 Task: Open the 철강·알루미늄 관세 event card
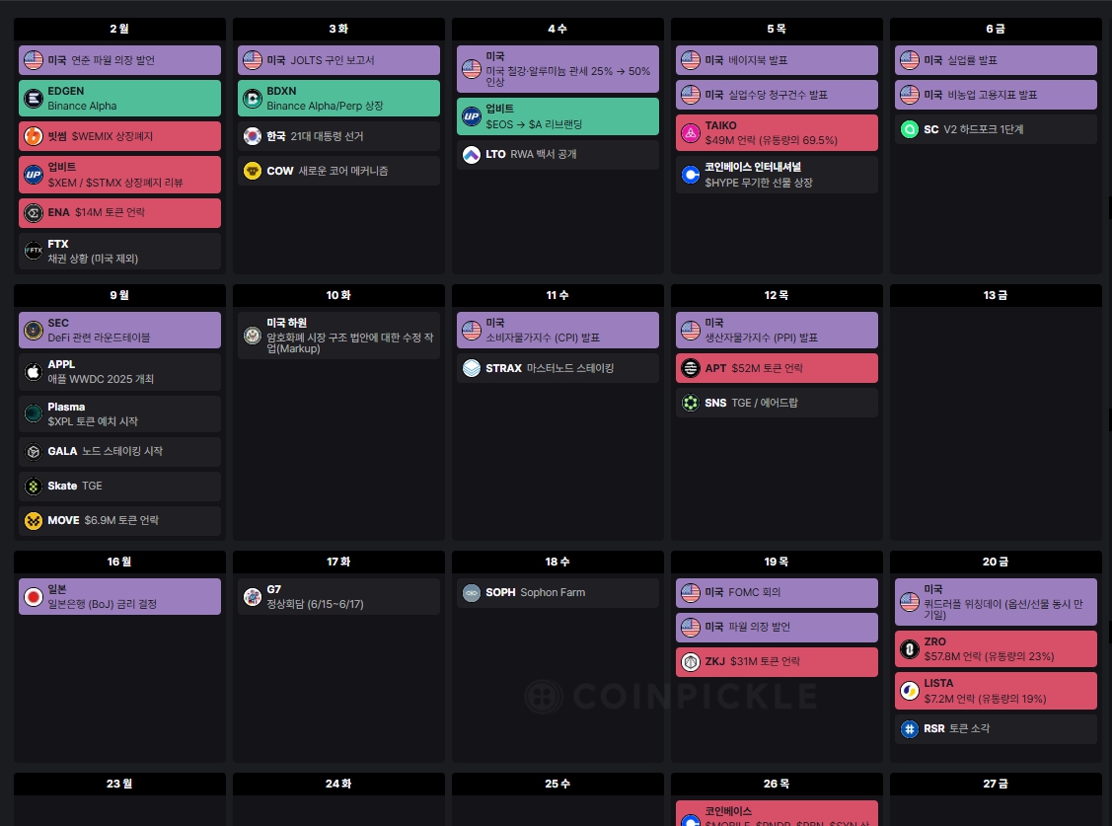point(557,69)
